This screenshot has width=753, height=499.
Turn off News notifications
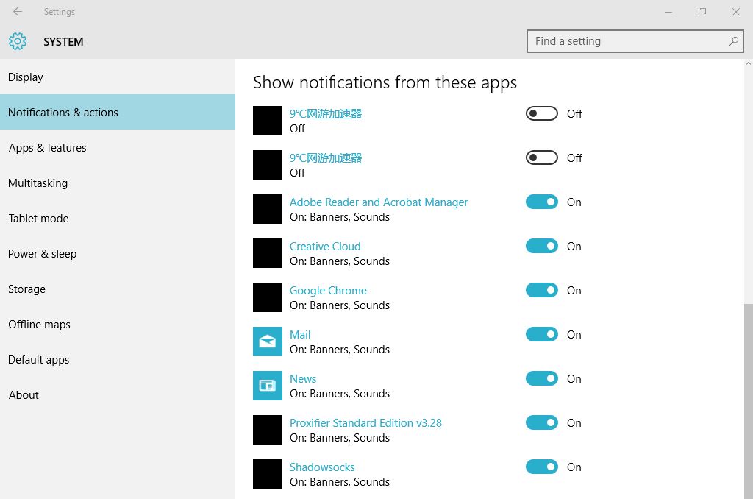[x=542, y=379]
